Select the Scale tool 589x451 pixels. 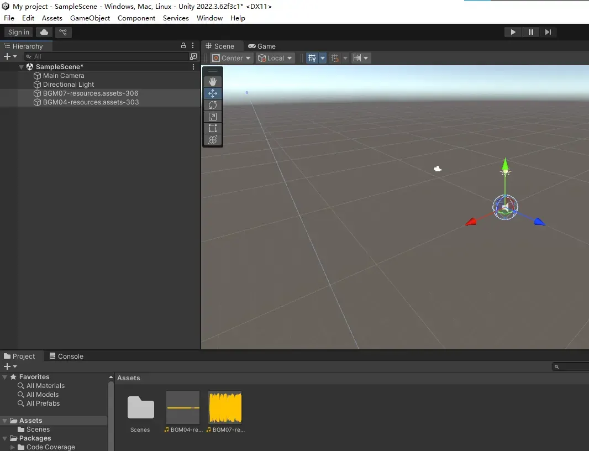tap(213, 117)
